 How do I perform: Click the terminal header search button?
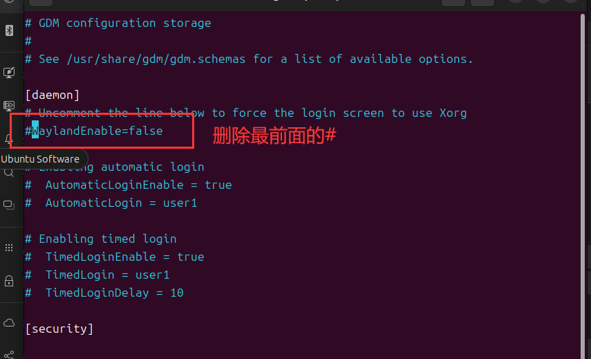(453, 2)
